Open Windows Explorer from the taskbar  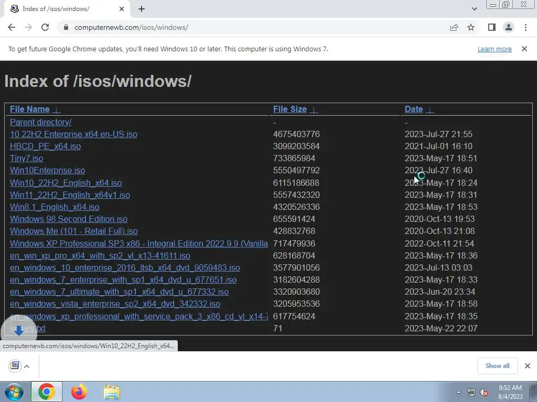(112, 392)
